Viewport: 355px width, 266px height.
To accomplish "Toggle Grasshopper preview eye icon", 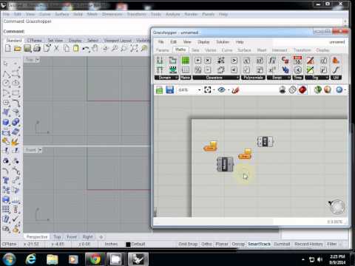I will [x=221, y=90].
